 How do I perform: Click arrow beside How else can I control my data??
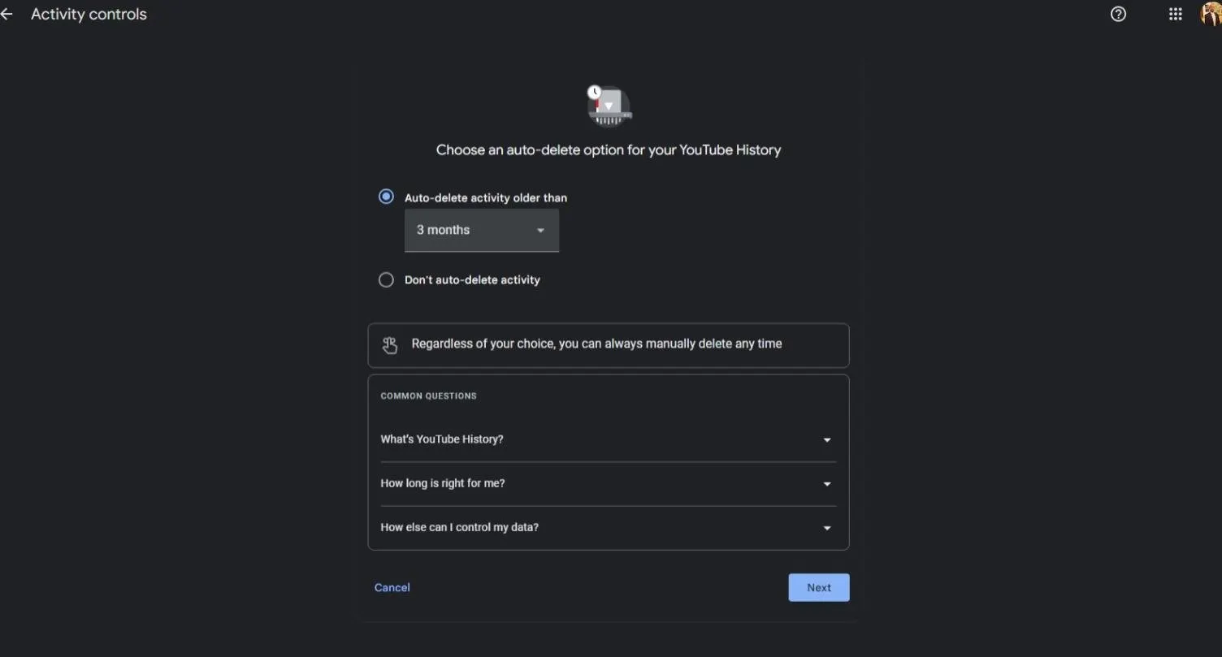(x=827, y=528)
